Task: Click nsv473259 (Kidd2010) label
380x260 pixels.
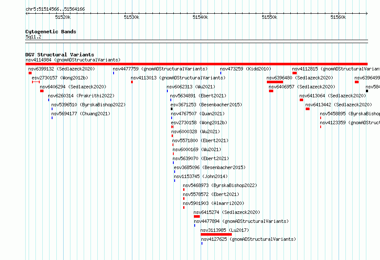Action: 246,69
